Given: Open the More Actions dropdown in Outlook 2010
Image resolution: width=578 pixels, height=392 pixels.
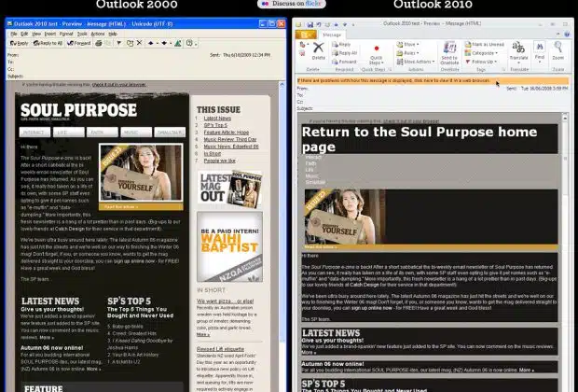Looking at the screenshot, I should coord(416,62).
